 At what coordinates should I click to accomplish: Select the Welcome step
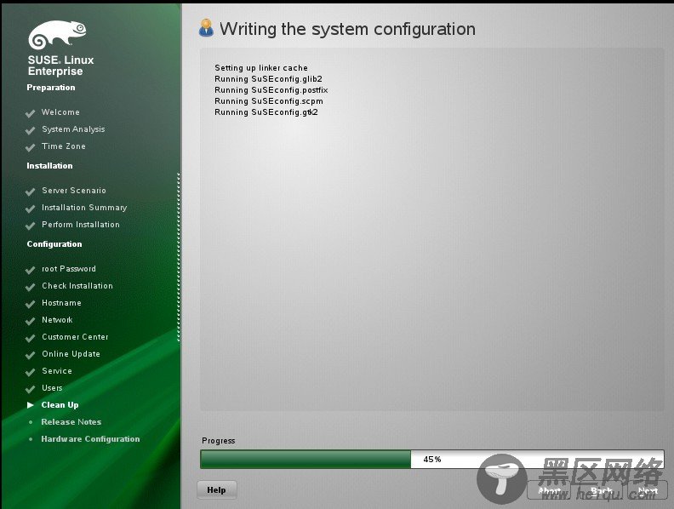pos(60,112)
